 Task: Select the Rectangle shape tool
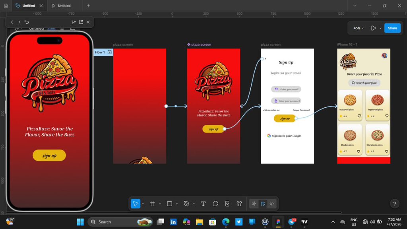169,204
